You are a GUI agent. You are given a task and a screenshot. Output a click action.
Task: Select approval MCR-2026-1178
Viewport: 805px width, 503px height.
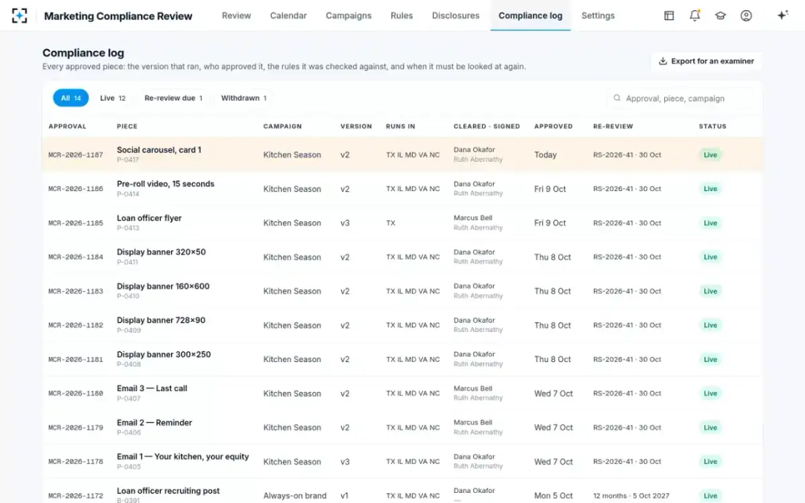76,462
